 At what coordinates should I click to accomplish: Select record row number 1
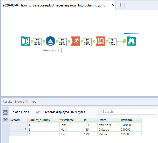[x=18, y=125]
